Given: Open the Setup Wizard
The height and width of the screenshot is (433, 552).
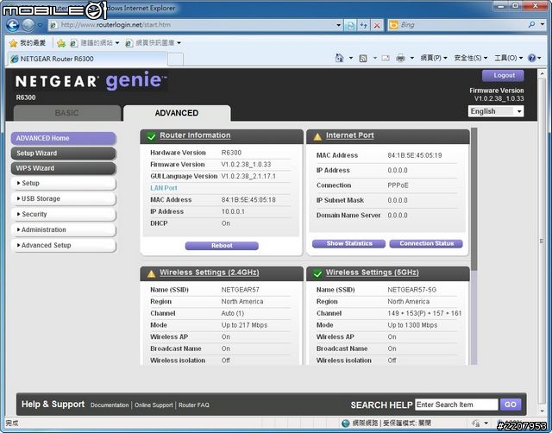Looking at the screenshot, I should tap(63, 154).
